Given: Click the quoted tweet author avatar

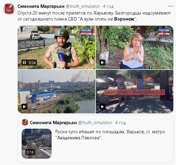Looking at the screenshot, I should (x=25, y=122).
